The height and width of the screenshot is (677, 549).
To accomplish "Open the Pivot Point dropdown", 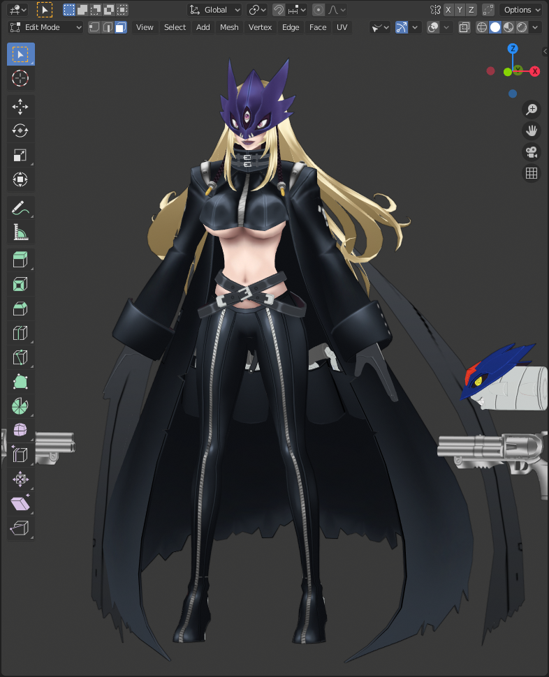I will 258,10.
